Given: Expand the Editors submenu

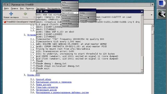Looking at the screenshot, I should 87,18.
